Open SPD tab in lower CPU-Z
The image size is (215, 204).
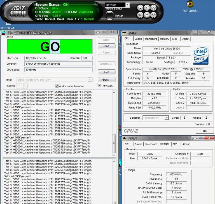pyautogui.click(x=175, y=144)
